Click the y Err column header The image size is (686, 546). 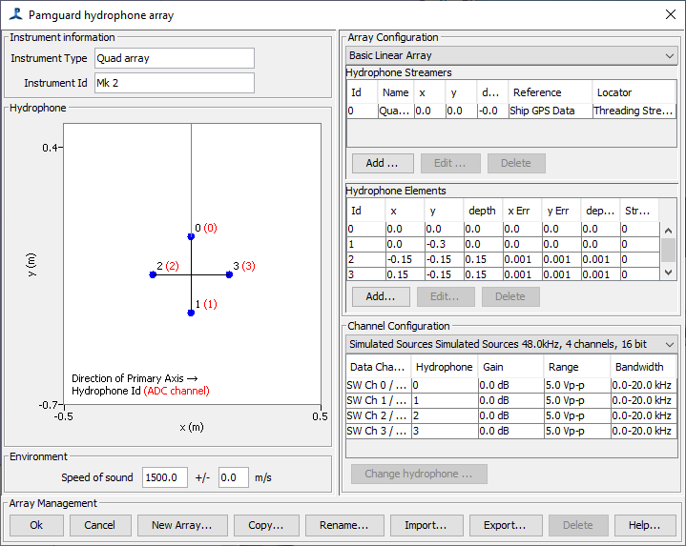tap(561, 211)
